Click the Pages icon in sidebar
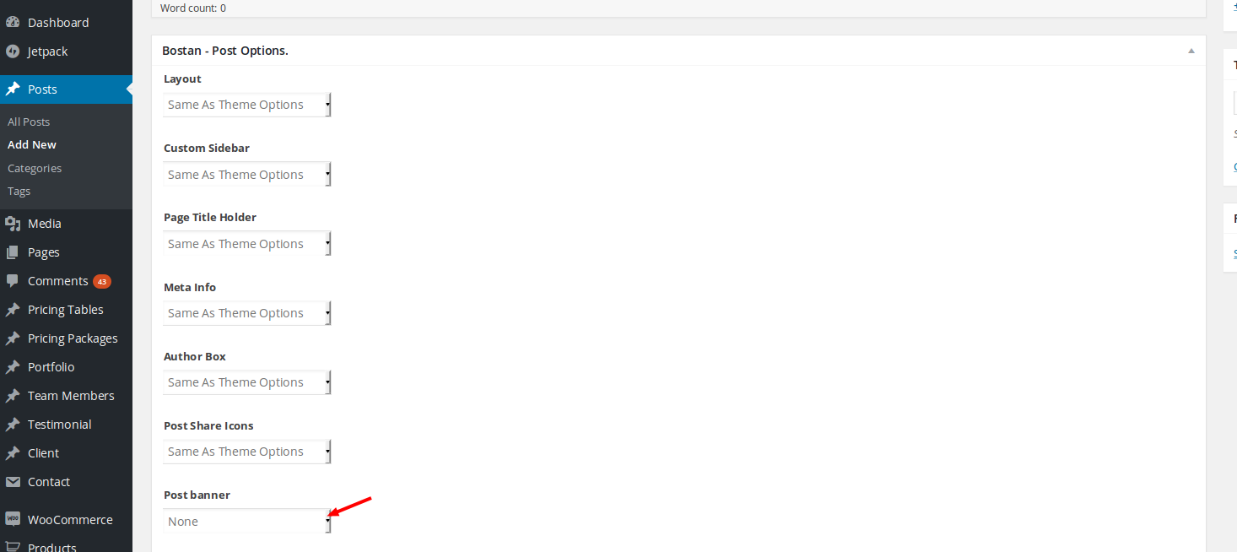 [13, 252]
